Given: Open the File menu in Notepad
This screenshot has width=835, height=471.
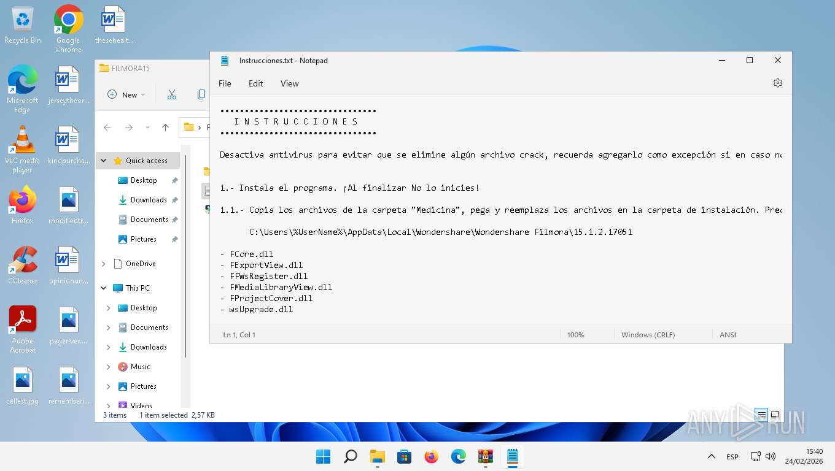Looking at the screenshot, I should pos(225,83).
